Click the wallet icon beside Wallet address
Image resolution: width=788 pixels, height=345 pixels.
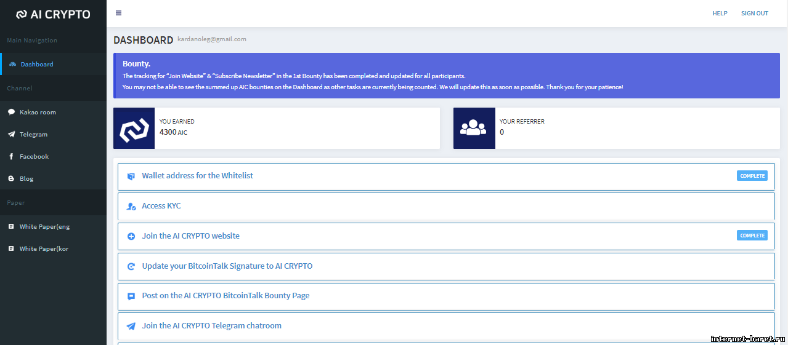131,176
